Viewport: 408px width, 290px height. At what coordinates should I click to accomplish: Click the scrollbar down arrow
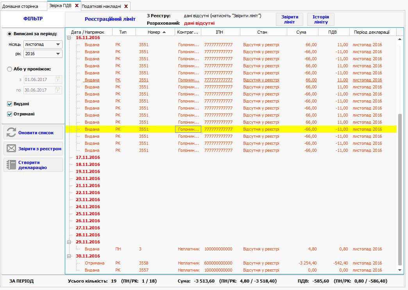[400, 270]
